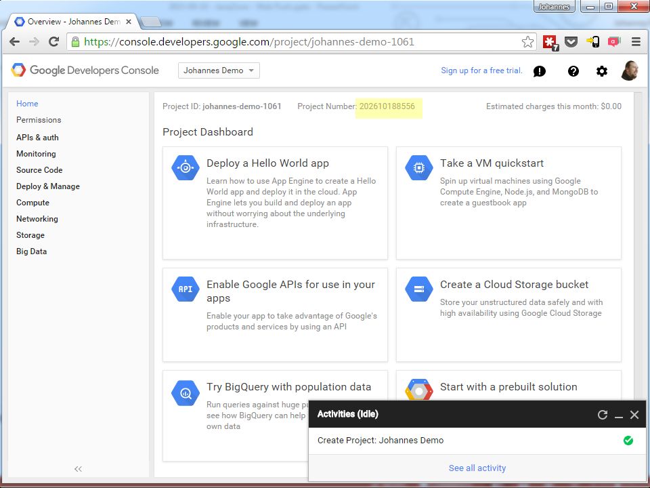Viewport: 650px width, 488px height.
Task: Click the highlighted project number 202610188556
Action: coord(387,106)
